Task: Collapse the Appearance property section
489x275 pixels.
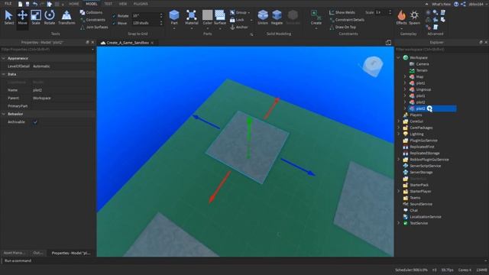Action: click(3, 58)
